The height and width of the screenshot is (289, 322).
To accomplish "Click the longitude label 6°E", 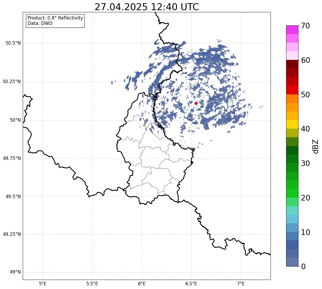I will [x=142, y=284].
